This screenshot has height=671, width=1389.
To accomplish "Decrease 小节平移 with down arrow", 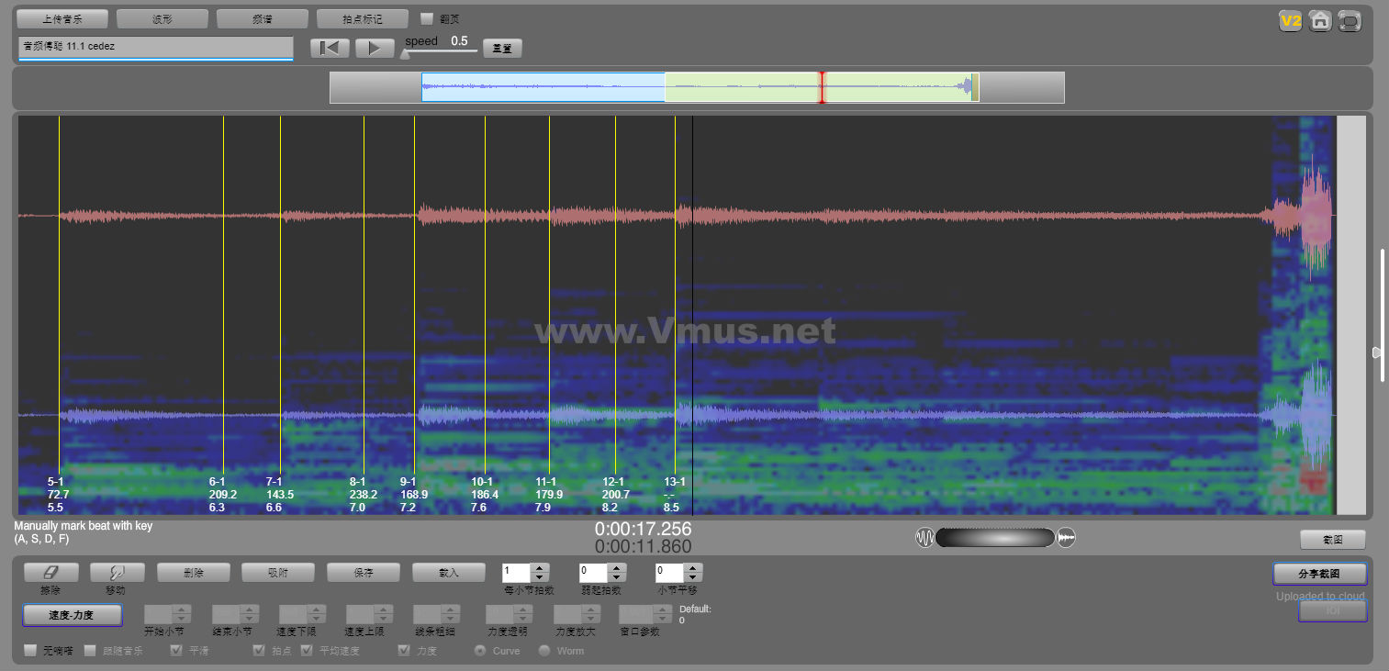I will click(693, 578).
